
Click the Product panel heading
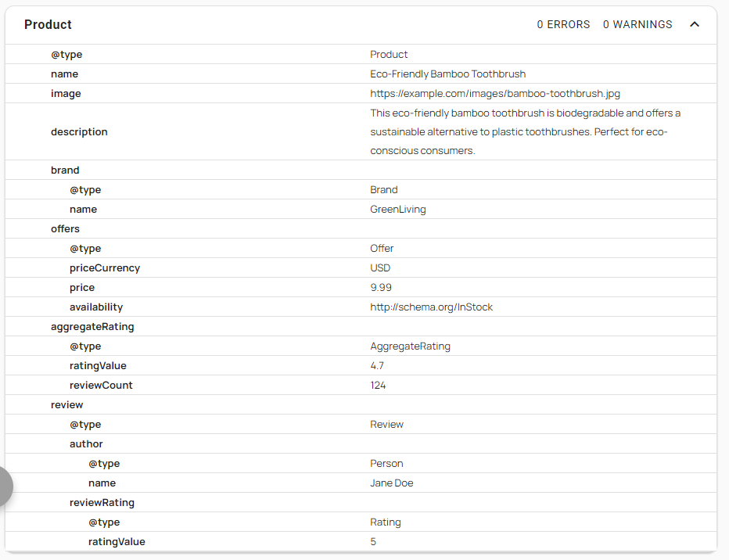tap(48, 24)
